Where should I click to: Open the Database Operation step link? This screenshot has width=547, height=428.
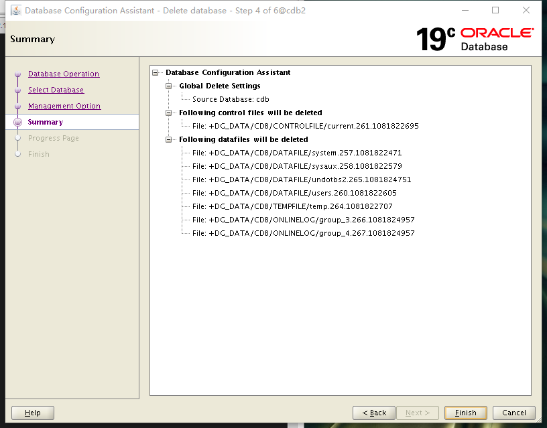click(x=64, y=74)
